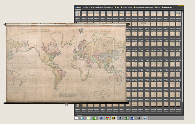This screenshot has height=124, width=195.
Task: Open Photoshop from the taskbar
Action: pyautogui.click(x=101, y=118)
